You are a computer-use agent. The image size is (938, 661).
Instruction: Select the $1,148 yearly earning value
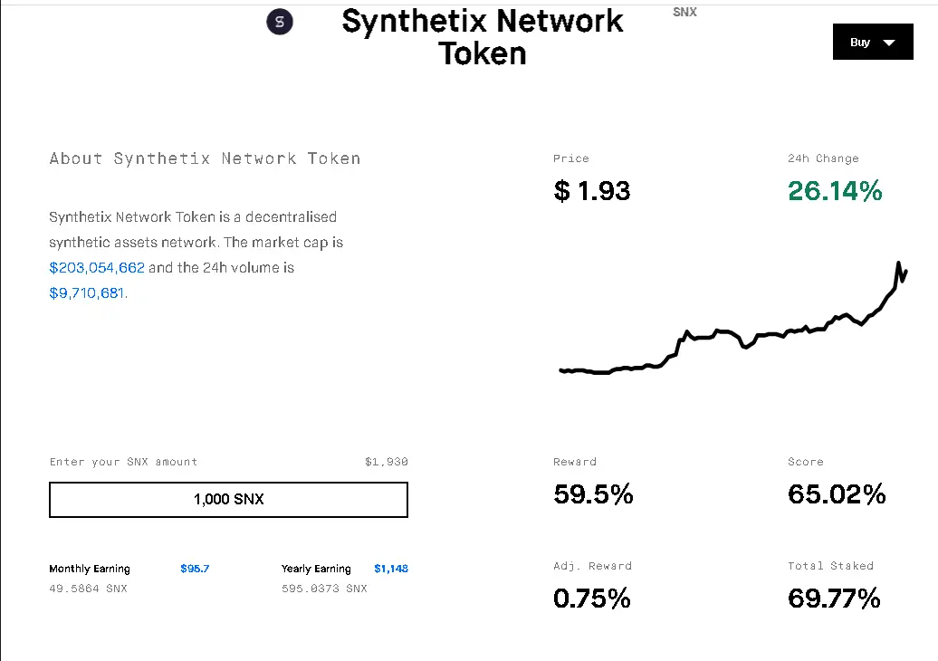pos(391,569)
